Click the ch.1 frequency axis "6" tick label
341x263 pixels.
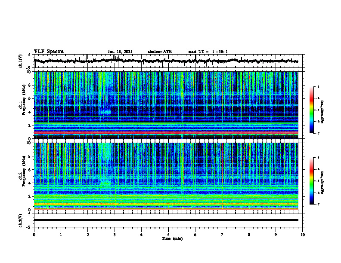(x=30, y=98)
